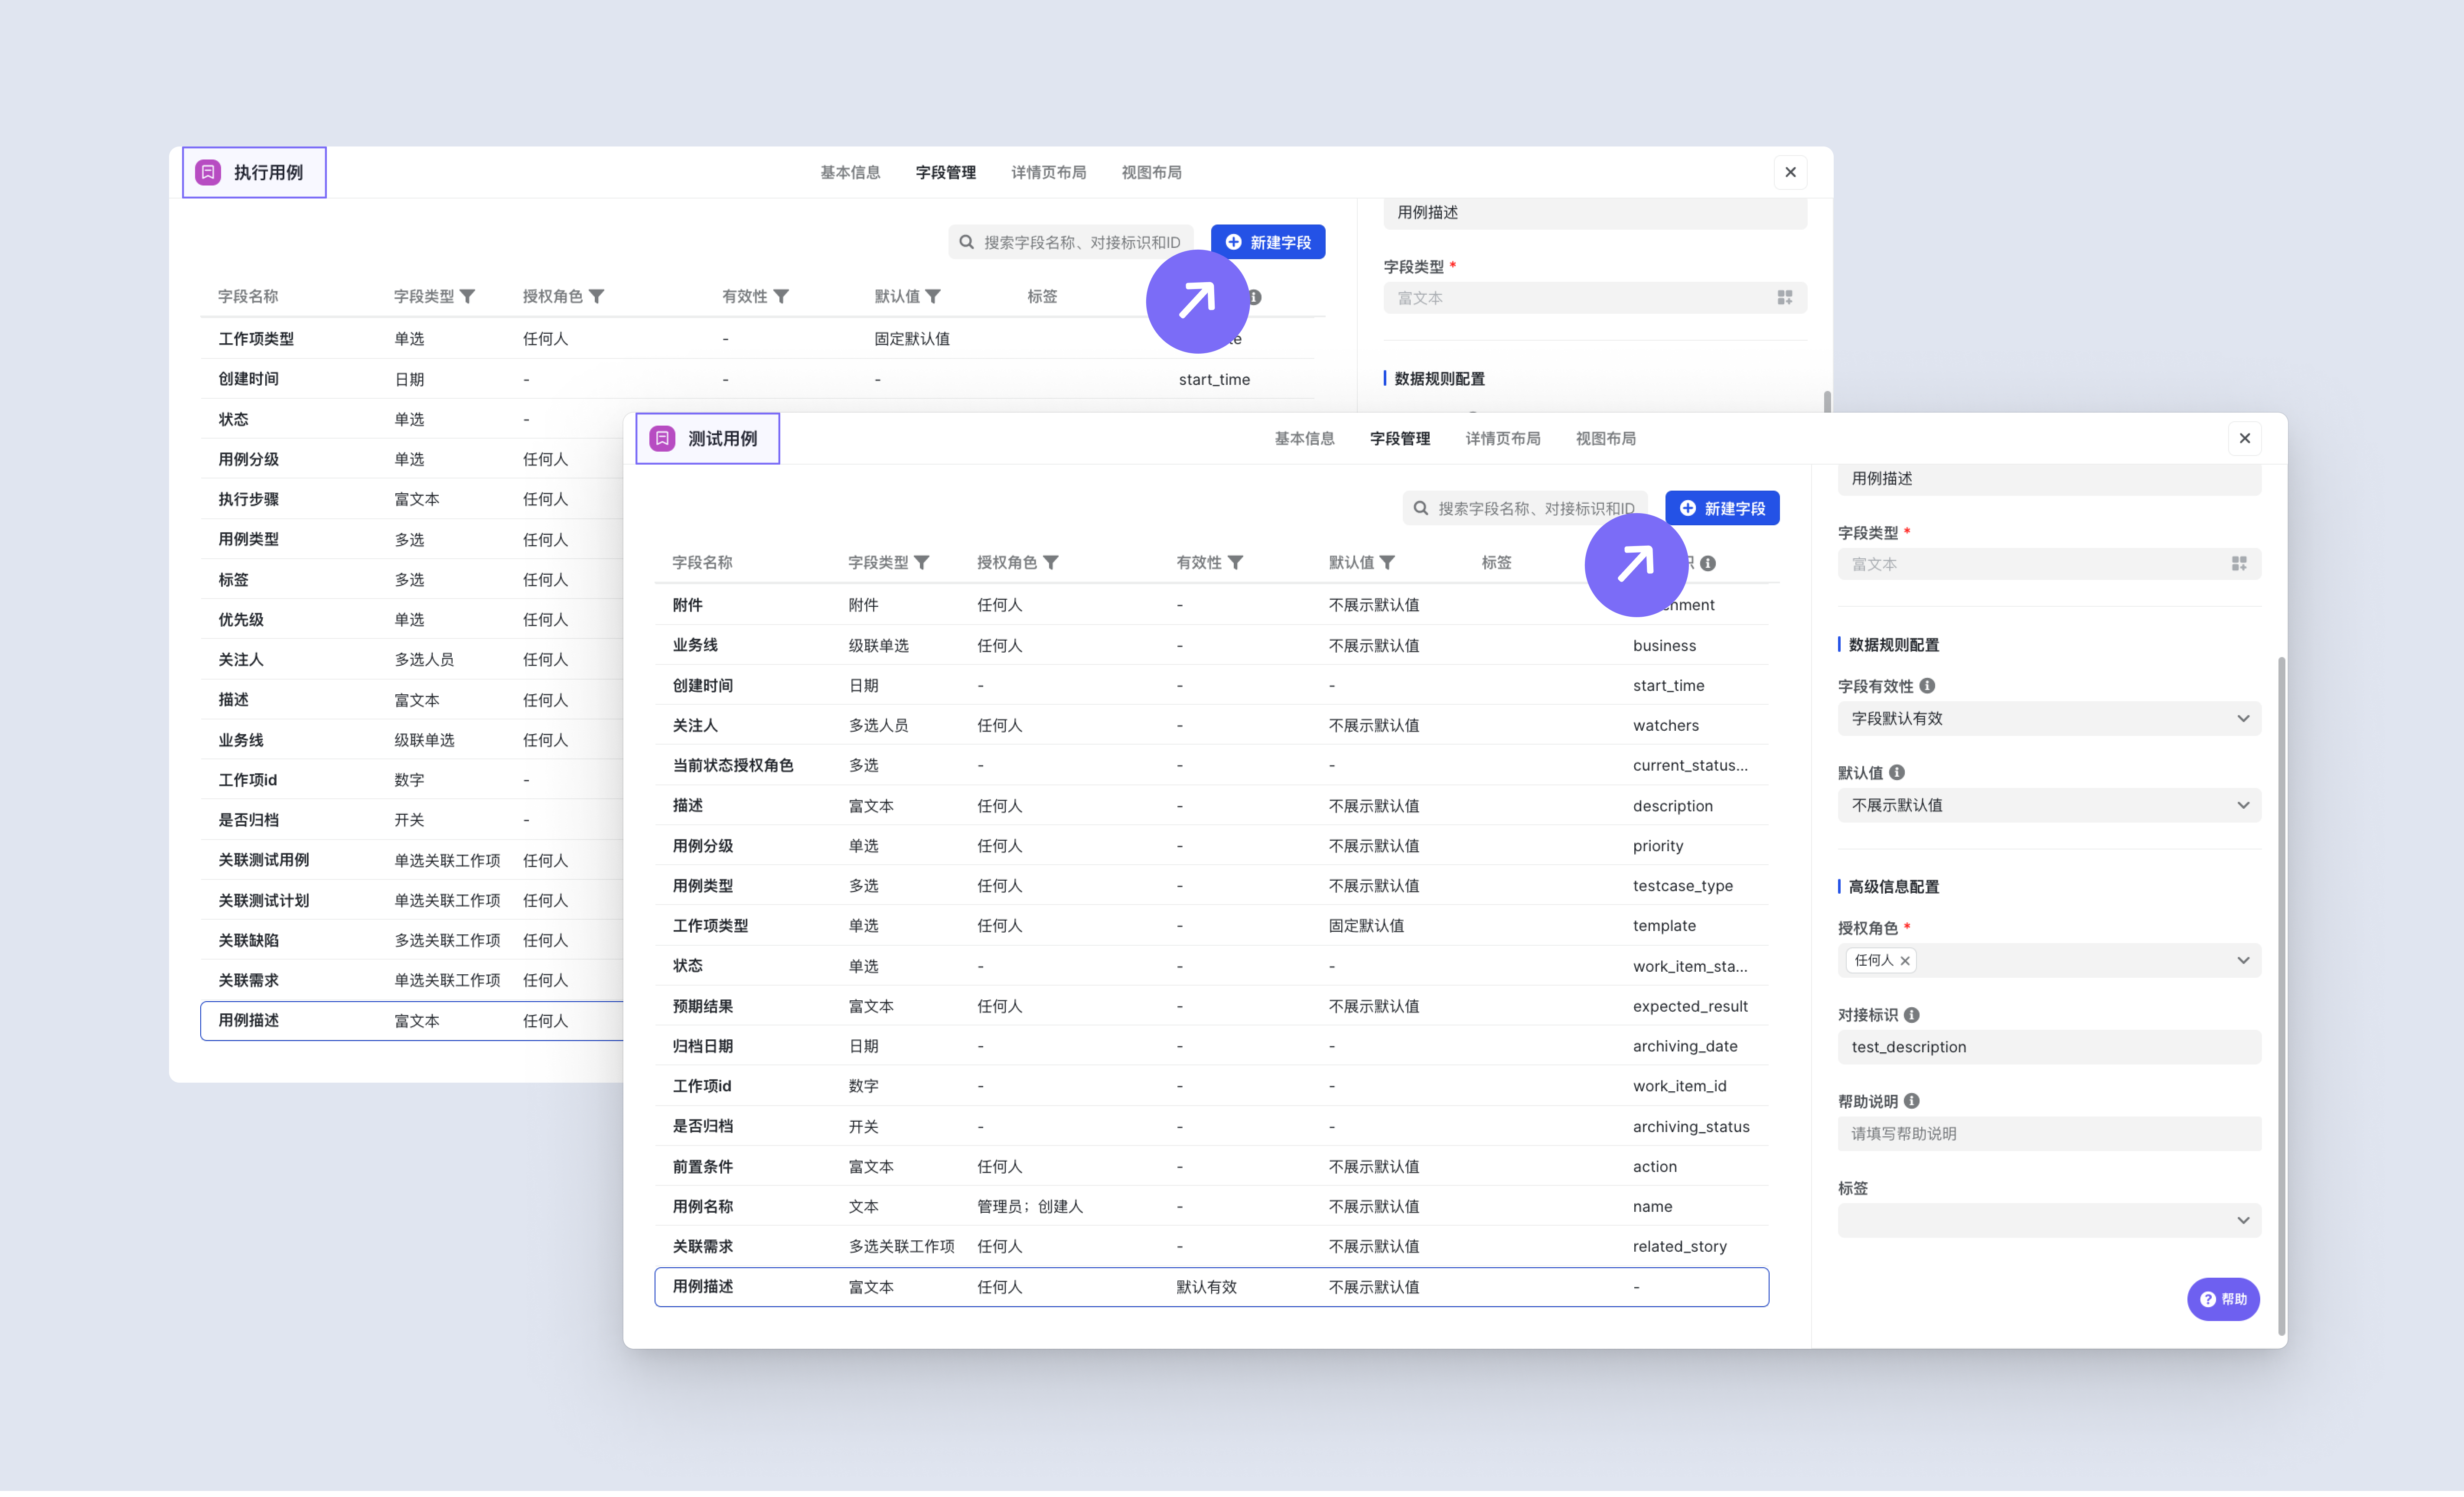Click the 授权角色 filter icon in 执行用例 window
Screen dimensions: 2464x1497
pyautogui.click(x=597, y=297)
